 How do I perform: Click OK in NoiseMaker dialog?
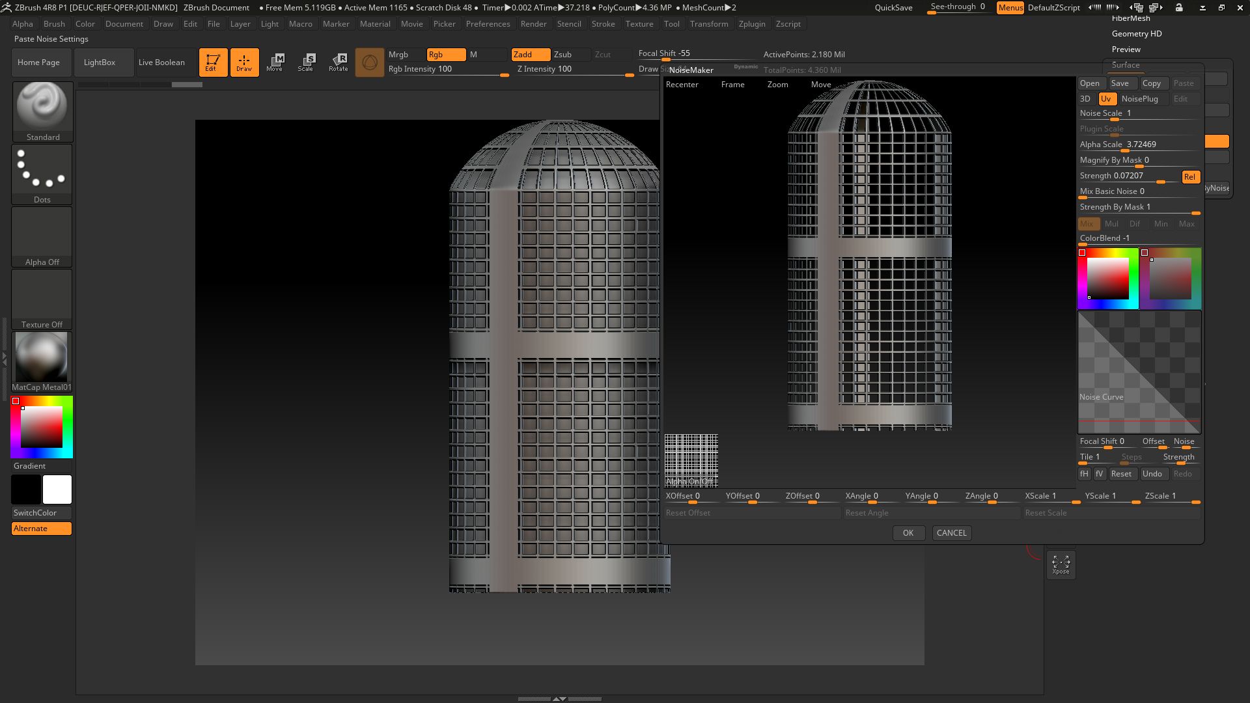click(x=908, y=533)
